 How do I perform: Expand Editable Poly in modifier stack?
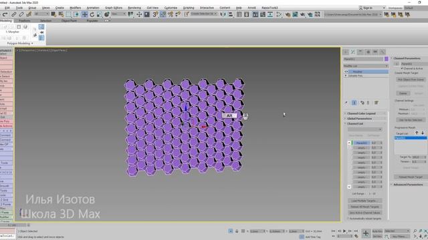[346, 75]
